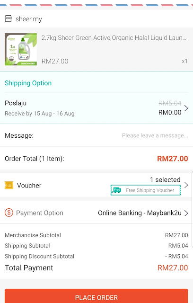Viewport: 193px width, 303px height.
Task: Open the Sheer Green Active laundry product title
Action: pos(114,38)
